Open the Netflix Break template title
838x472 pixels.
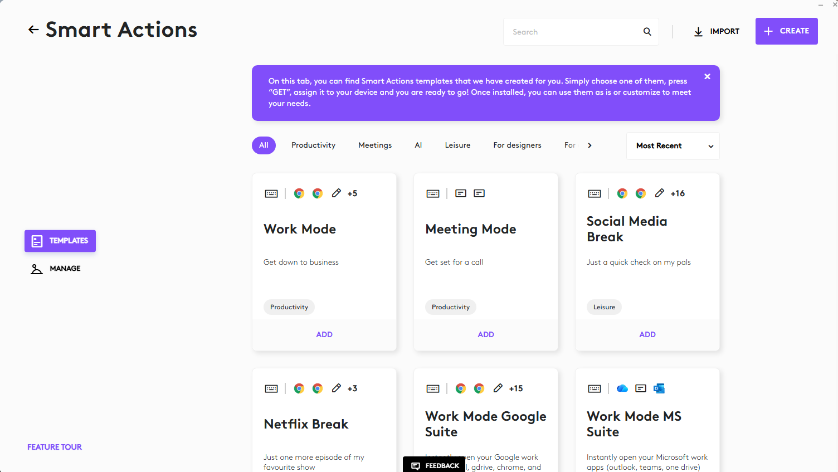pos(306,424)
